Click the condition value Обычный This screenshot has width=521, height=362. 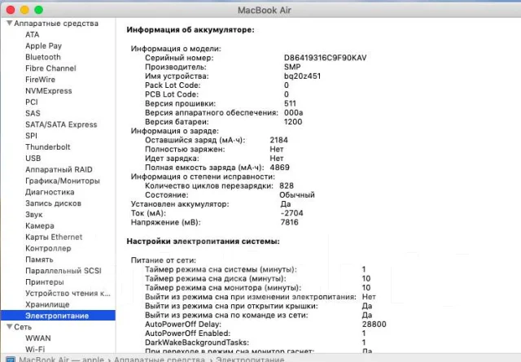pyautogui.click(x=296, y=195)
